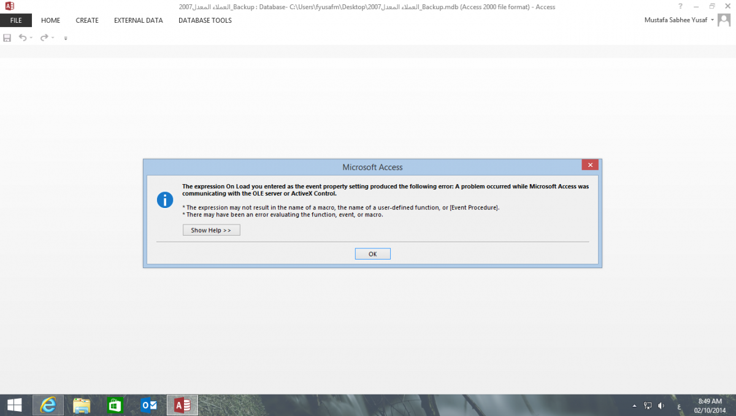
Task: Click the error text mentioning 'OLE server or ActiveX Control'
Action: [385, 190]
